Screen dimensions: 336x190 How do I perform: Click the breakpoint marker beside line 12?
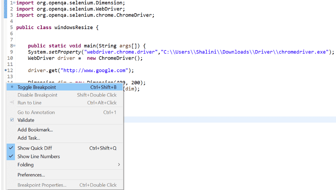coord(6,70)
